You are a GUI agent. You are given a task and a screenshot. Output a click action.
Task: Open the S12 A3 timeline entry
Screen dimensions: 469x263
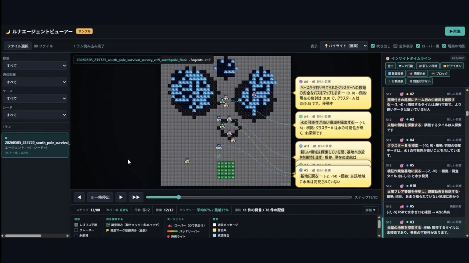424,124
